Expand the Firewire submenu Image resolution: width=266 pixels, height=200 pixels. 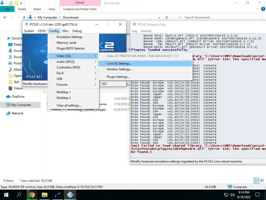point(73,85)
